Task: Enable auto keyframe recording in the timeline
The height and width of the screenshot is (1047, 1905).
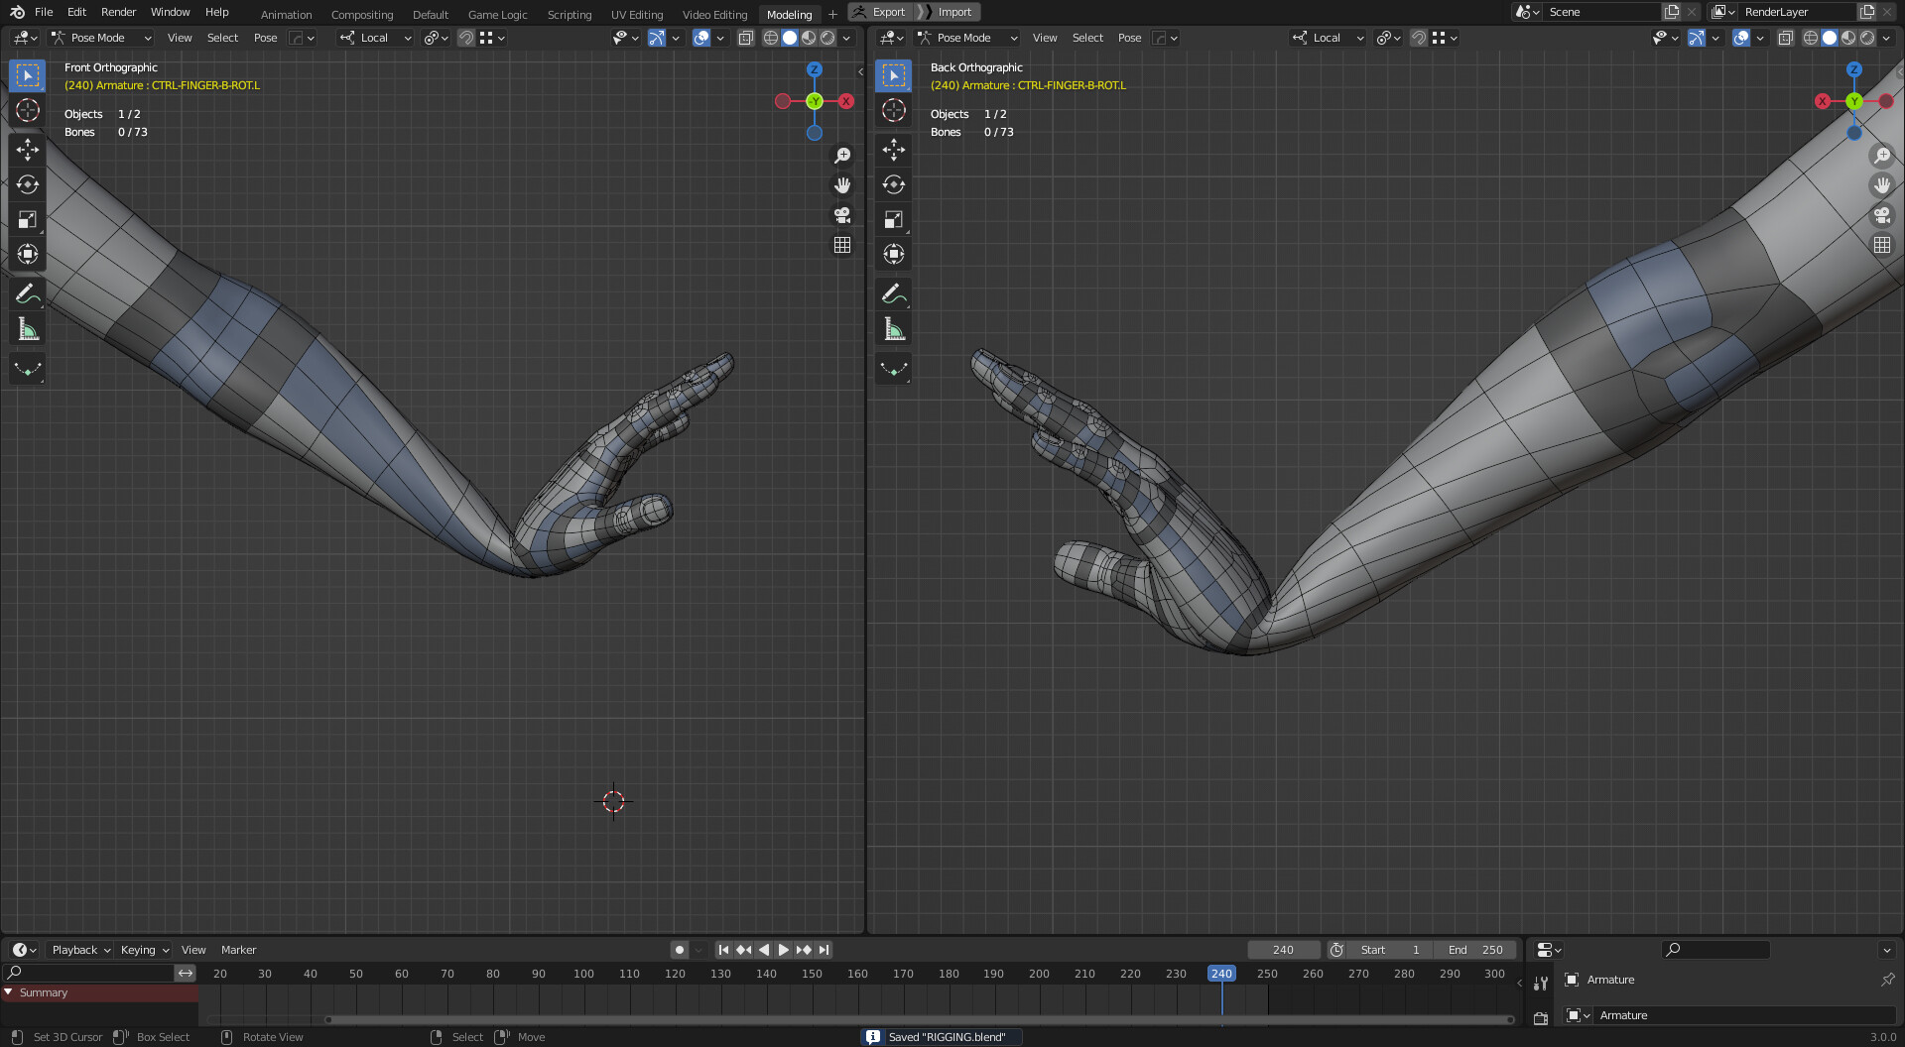Action: (679, 949)
